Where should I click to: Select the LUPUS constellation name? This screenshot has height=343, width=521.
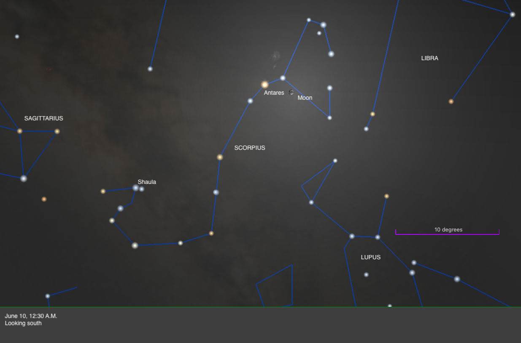coord(370,257)
